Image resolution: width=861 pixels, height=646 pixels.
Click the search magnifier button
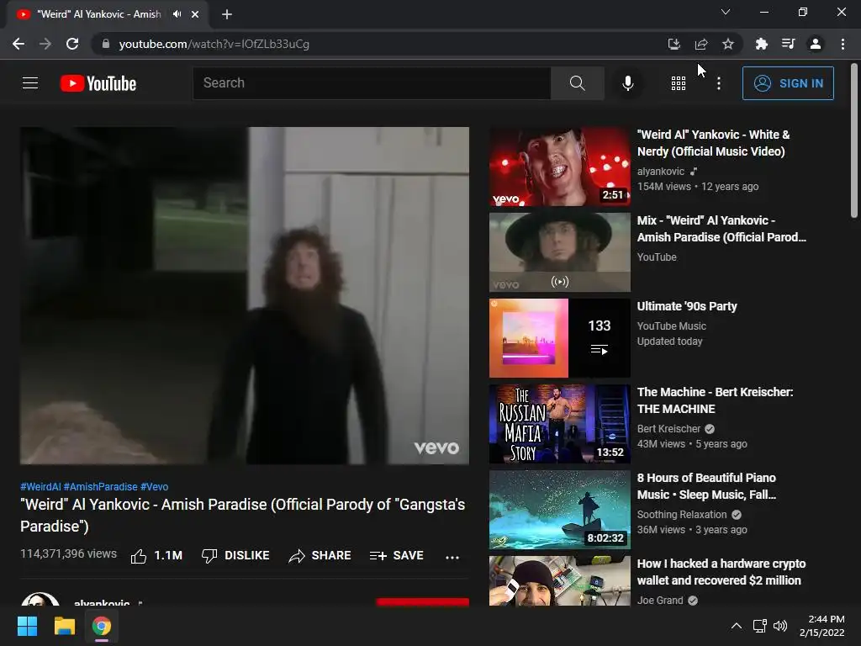pos(577,83)
